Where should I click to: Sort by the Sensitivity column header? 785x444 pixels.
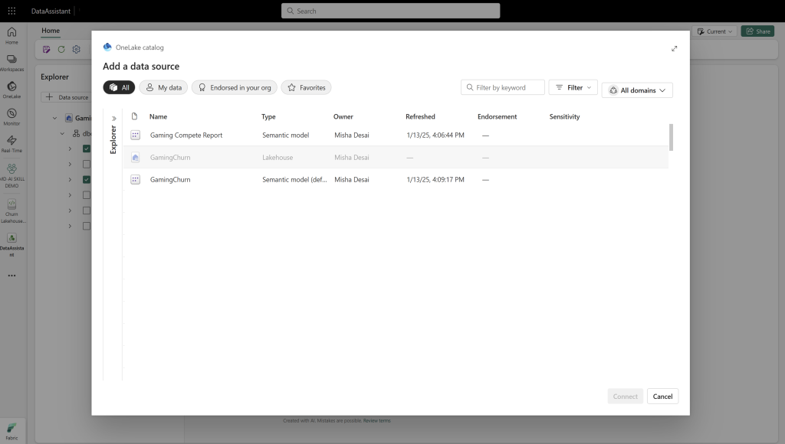coord(565,116)
